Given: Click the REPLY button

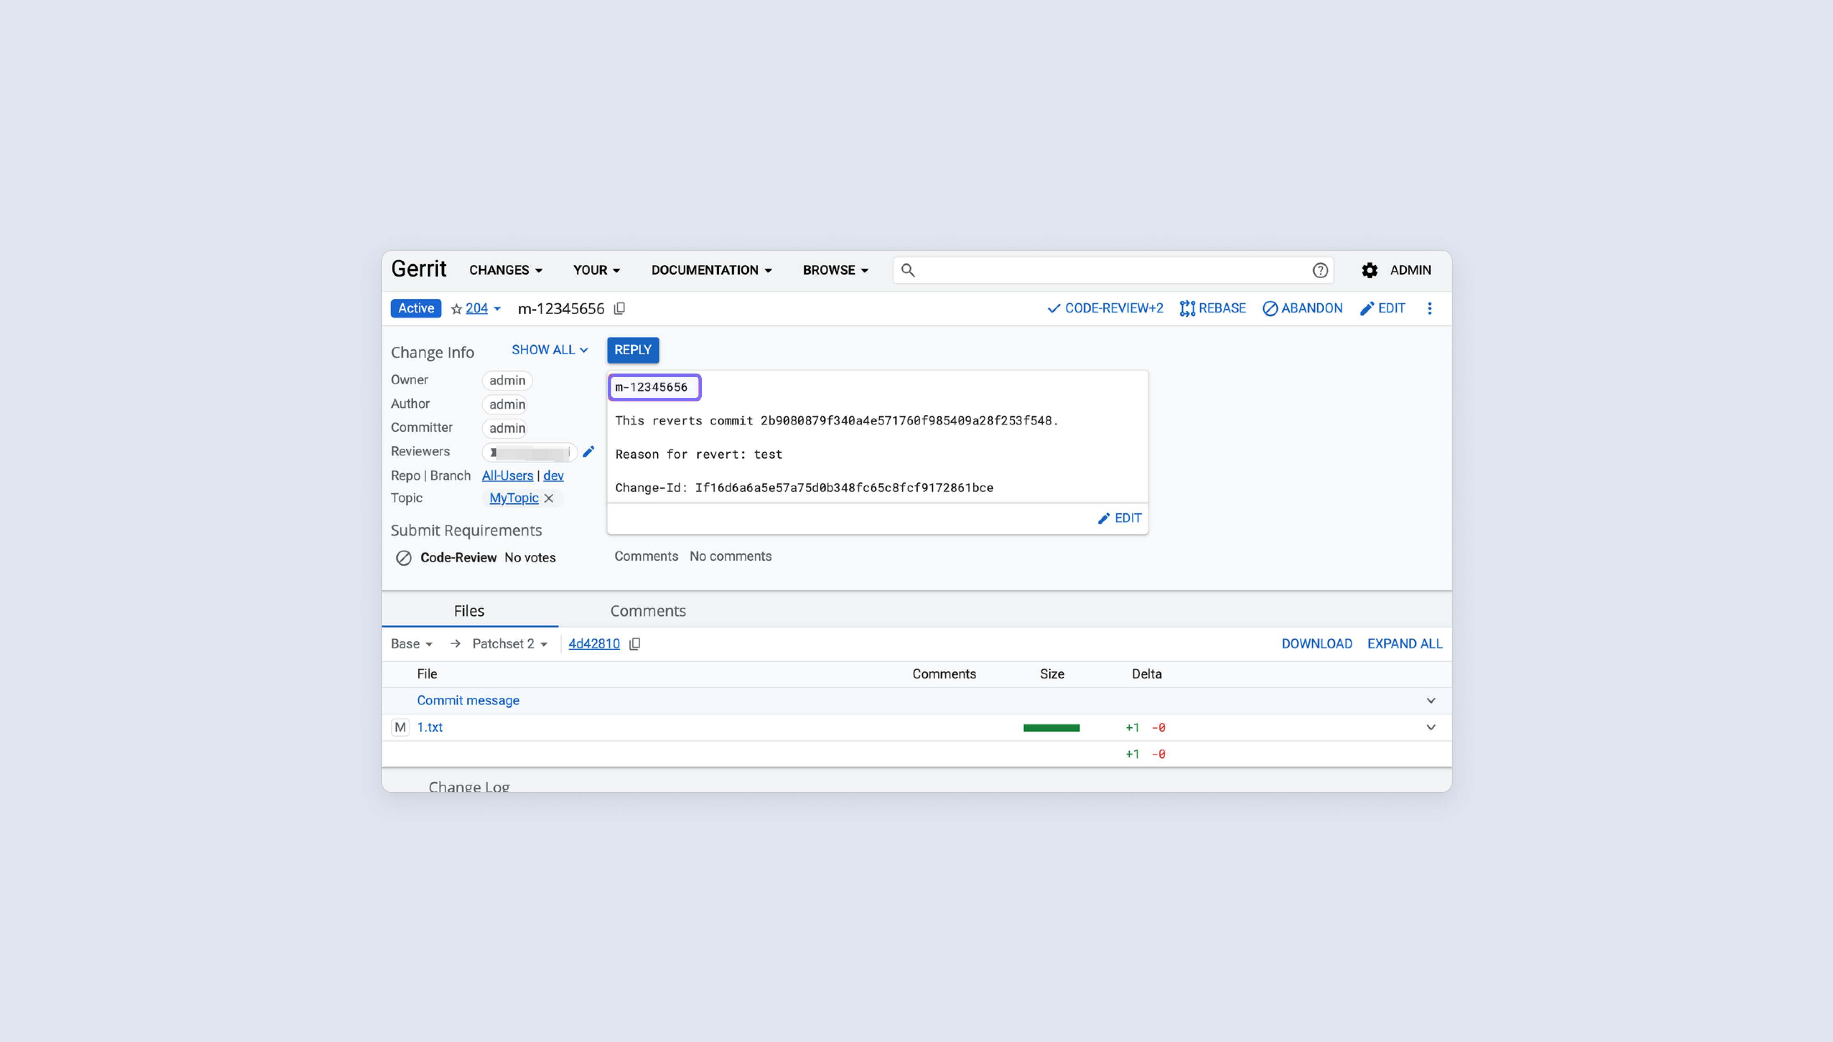Looking at the screenshot, I should tap(633, 350).
